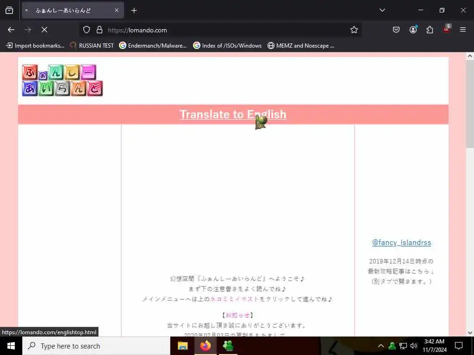Image resolution: width=474 pixels, height=355 pixels.
Task: Open the @fancy_islandrss link
Action: [401, 242]
